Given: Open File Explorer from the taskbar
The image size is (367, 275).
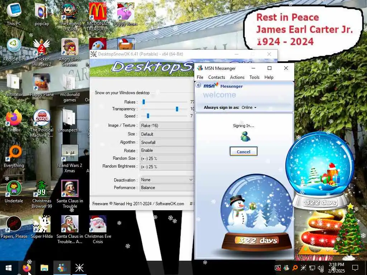Looking at the screenshot, I should coord(44,268).
